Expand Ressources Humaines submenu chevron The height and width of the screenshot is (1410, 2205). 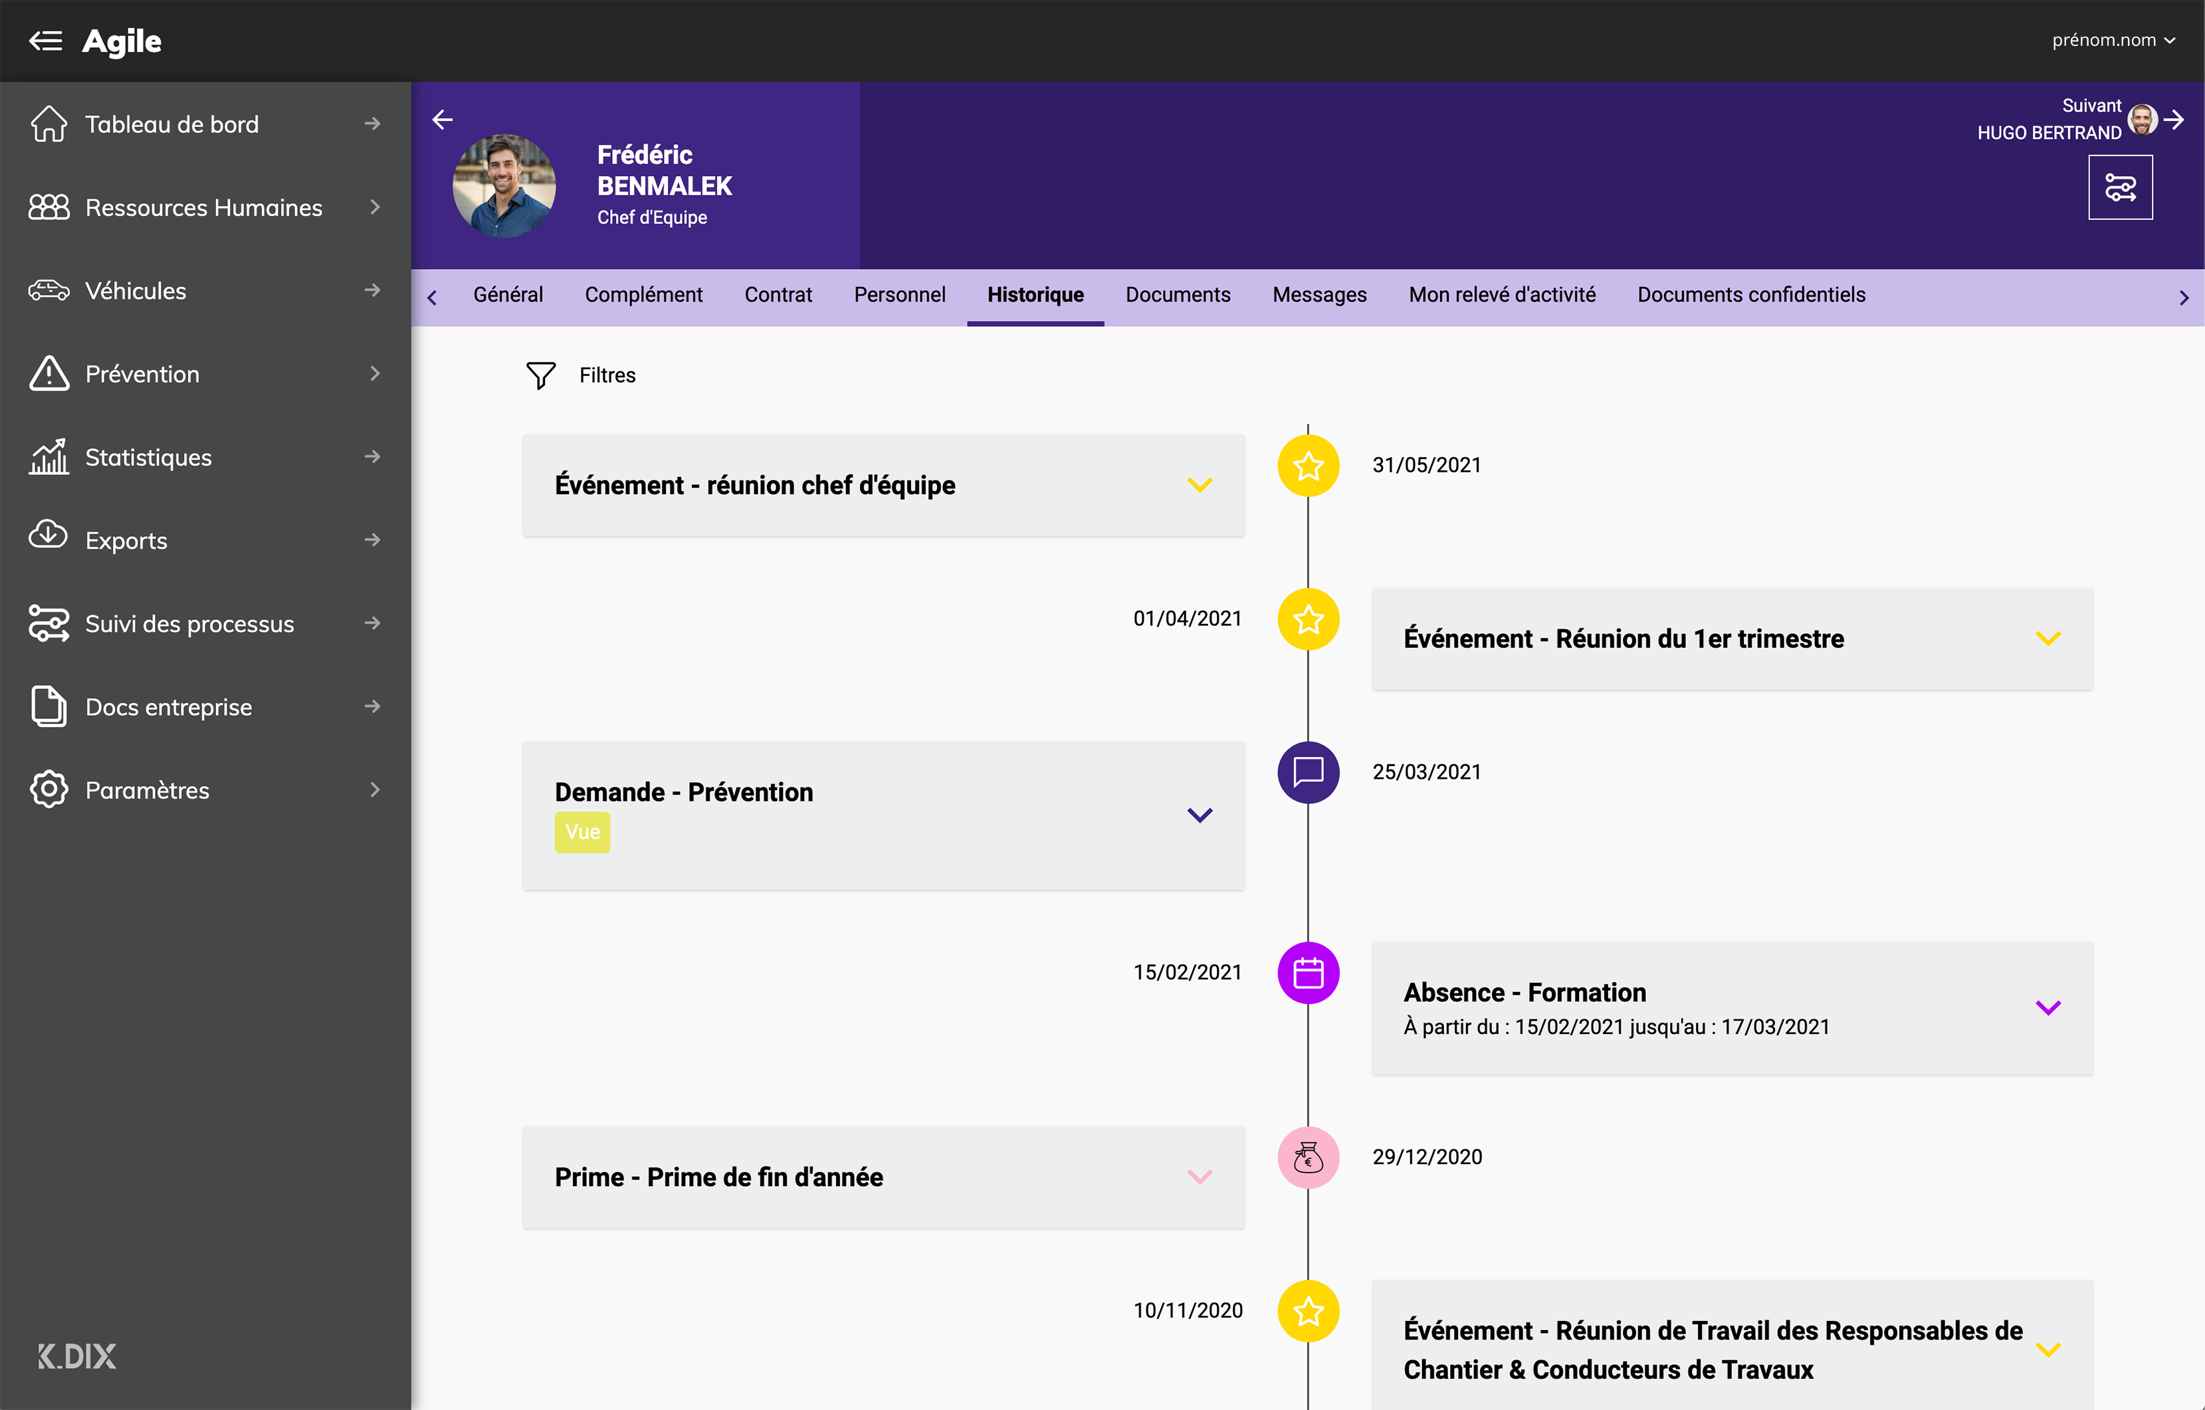tap(373, 207)
